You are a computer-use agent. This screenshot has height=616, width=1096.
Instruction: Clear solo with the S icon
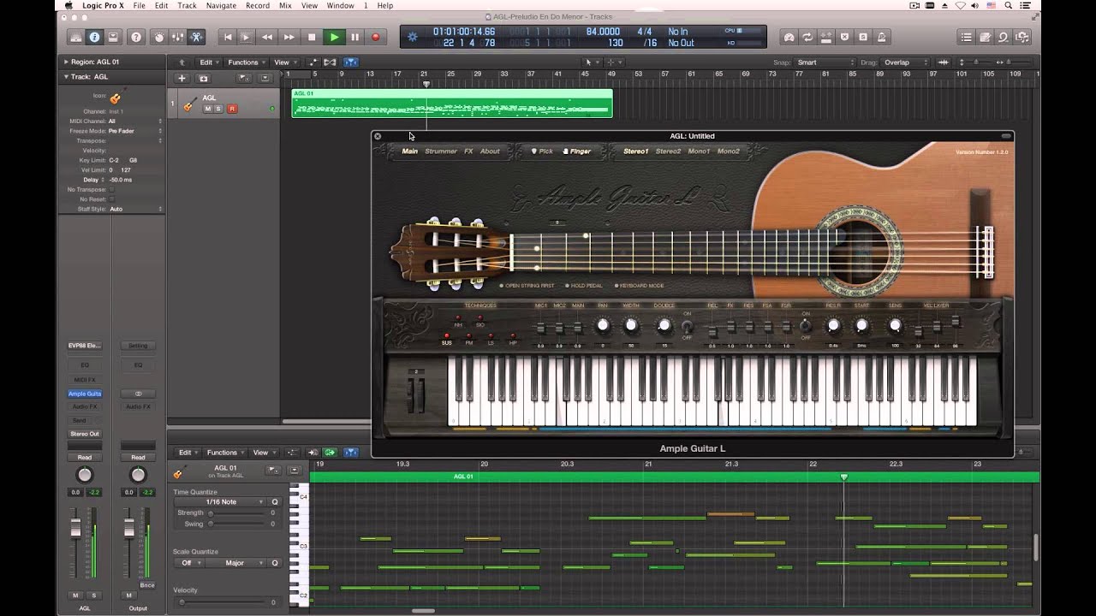click(x=863, y=37)
